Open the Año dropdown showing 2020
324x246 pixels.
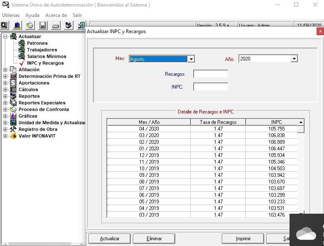(x=294, y=59)
